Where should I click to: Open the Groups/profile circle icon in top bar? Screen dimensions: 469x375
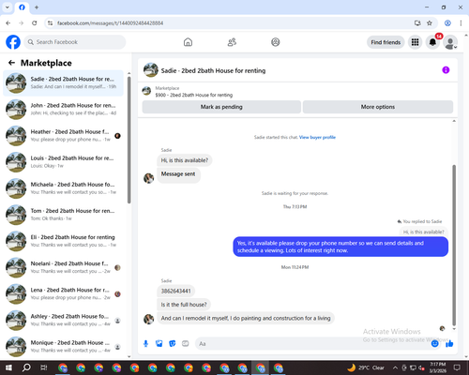tap(276, 42)
